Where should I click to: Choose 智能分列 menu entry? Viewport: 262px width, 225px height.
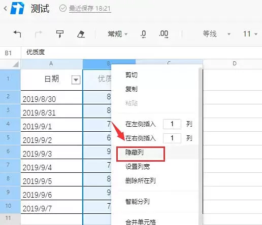138,201
